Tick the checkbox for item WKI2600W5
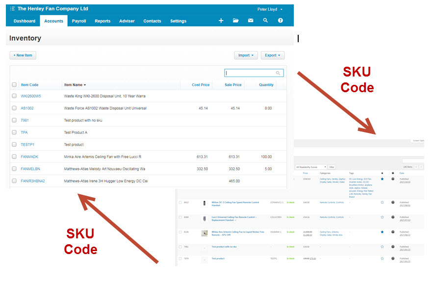Screen dimensions: 437x282 pos(14,96)
